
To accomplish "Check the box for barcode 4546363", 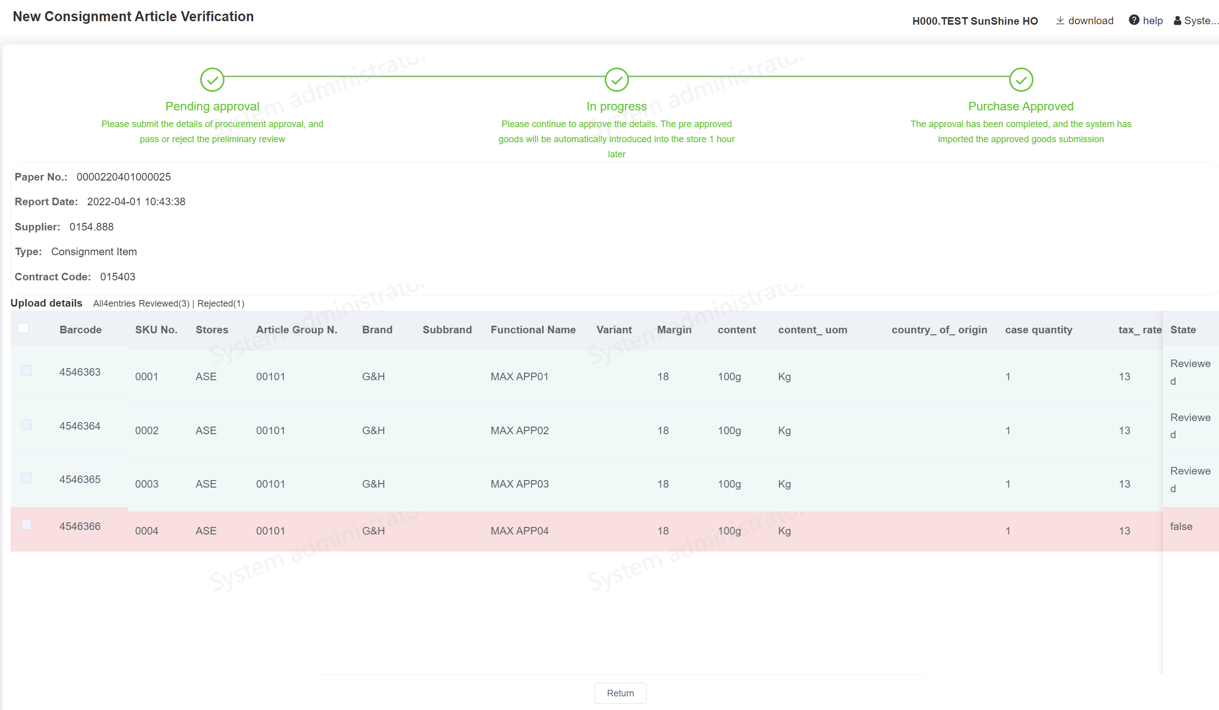I will tap(27, 371).
